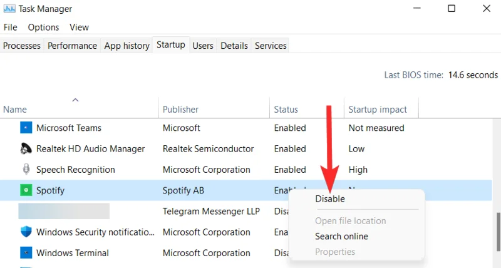Click Microsoft Corporation publisher for Windows Terminal
The width and height of the screenshot is (501, 268).
(207, 253)
